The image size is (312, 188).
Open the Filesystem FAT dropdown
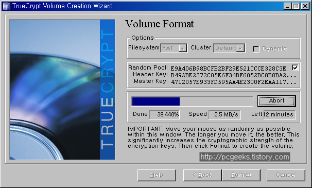click(x=174, y=48)
